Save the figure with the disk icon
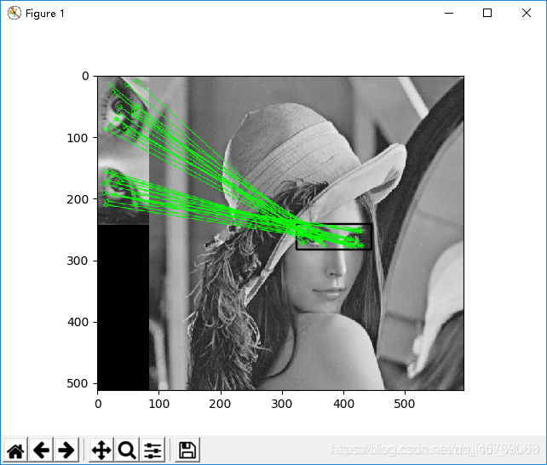The height and width of the screenshot is (465, 547). click(x=187, y=450)
